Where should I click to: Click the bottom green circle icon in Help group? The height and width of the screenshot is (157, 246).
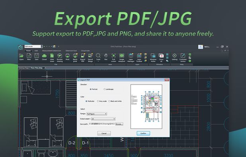(190, 61)
